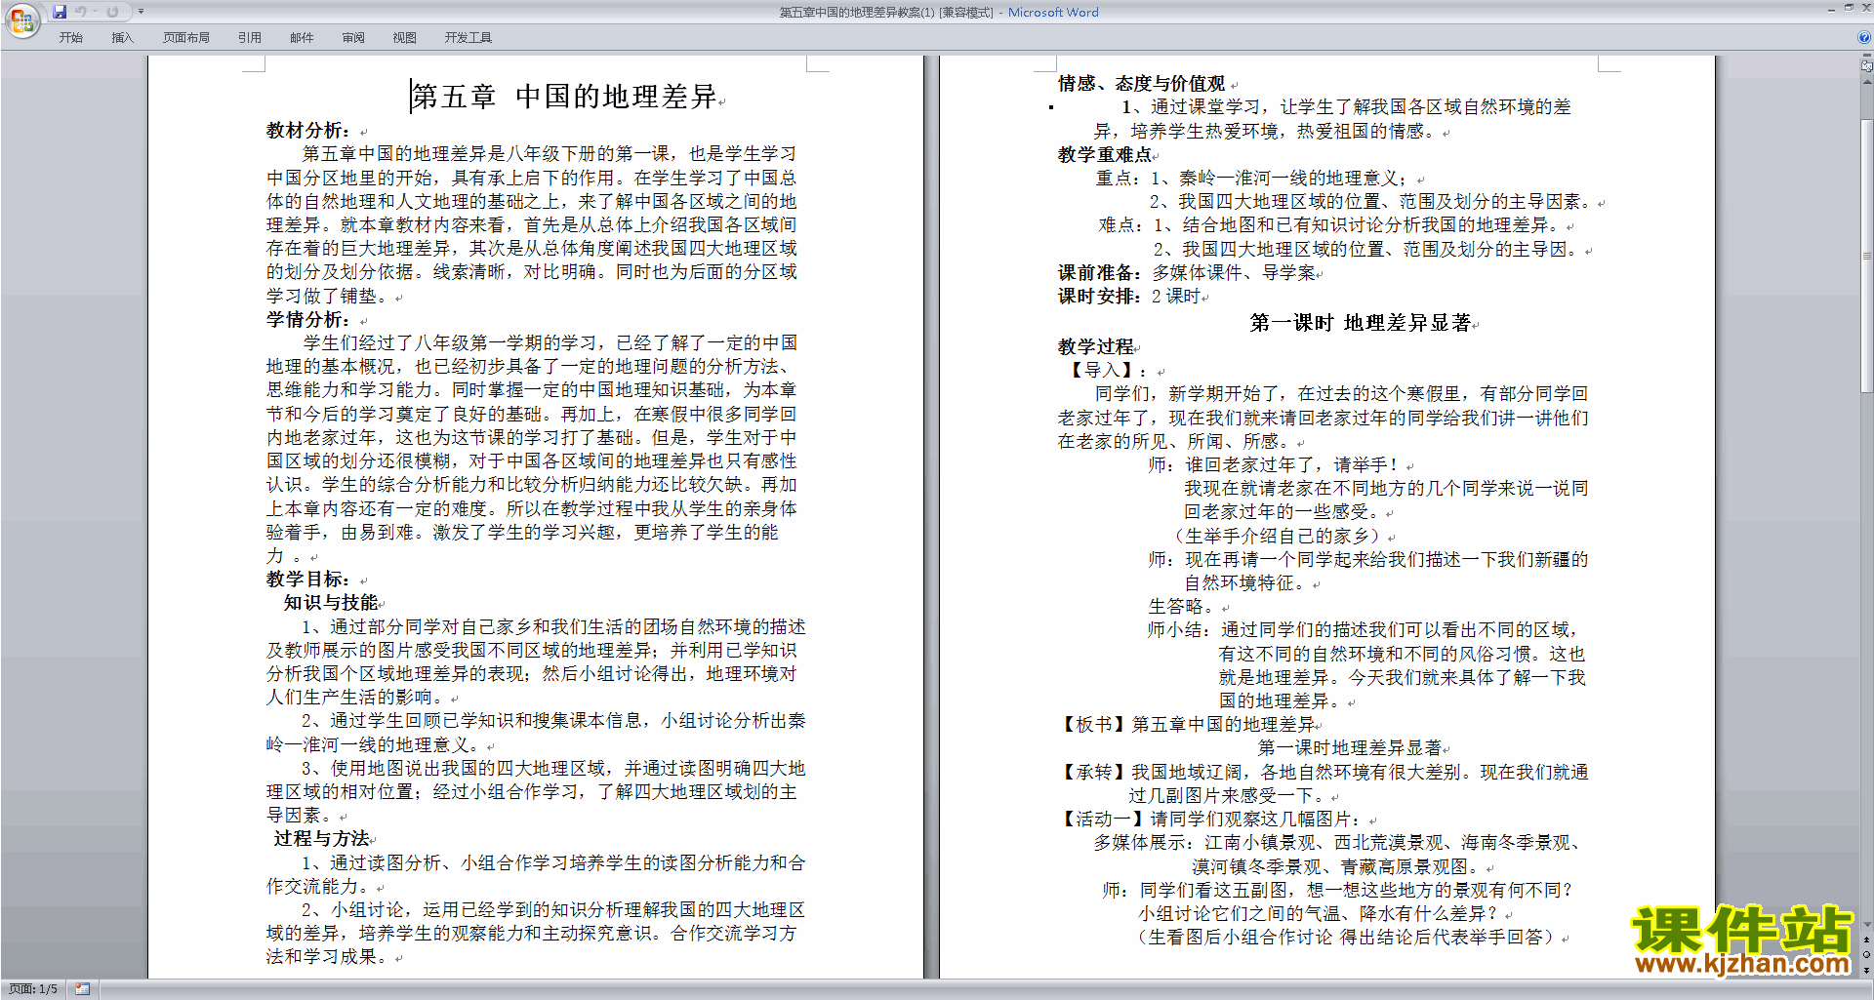Click the 教学重难点 heading
This screenshot has height=1000, width=1874.
point(1104,155)
